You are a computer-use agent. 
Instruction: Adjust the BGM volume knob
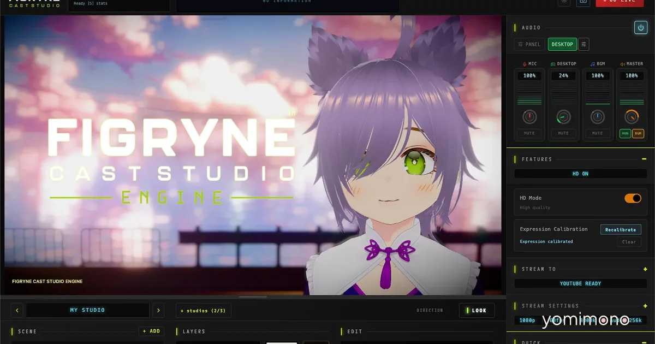(598, 116)
